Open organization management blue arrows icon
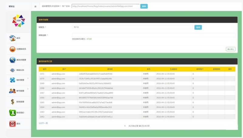The width and height of the screenshot is (243, 138). 12,80
